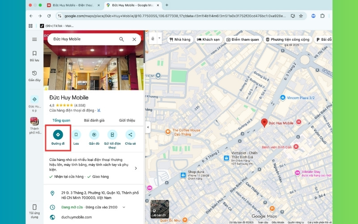Filter by Bãi đỗ parking chip
The image size is (358, 224).
click(324, 39)
